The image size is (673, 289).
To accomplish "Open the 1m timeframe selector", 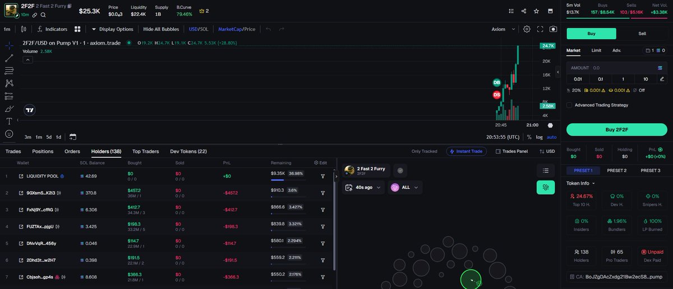I will (x=7, y=29).
